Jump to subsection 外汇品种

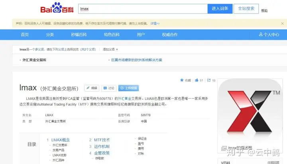(x=58, y=160)
